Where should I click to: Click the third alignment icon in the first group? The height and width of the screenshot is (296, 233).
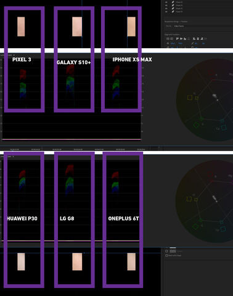pos(185,39)
